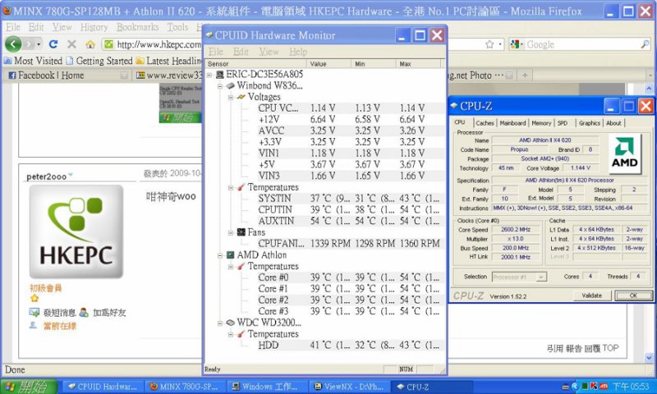The height and width of the screenshot is (394, 657).
Task: Select HDD temperature row
Action: pyautogui.click(x=349, y=346)
